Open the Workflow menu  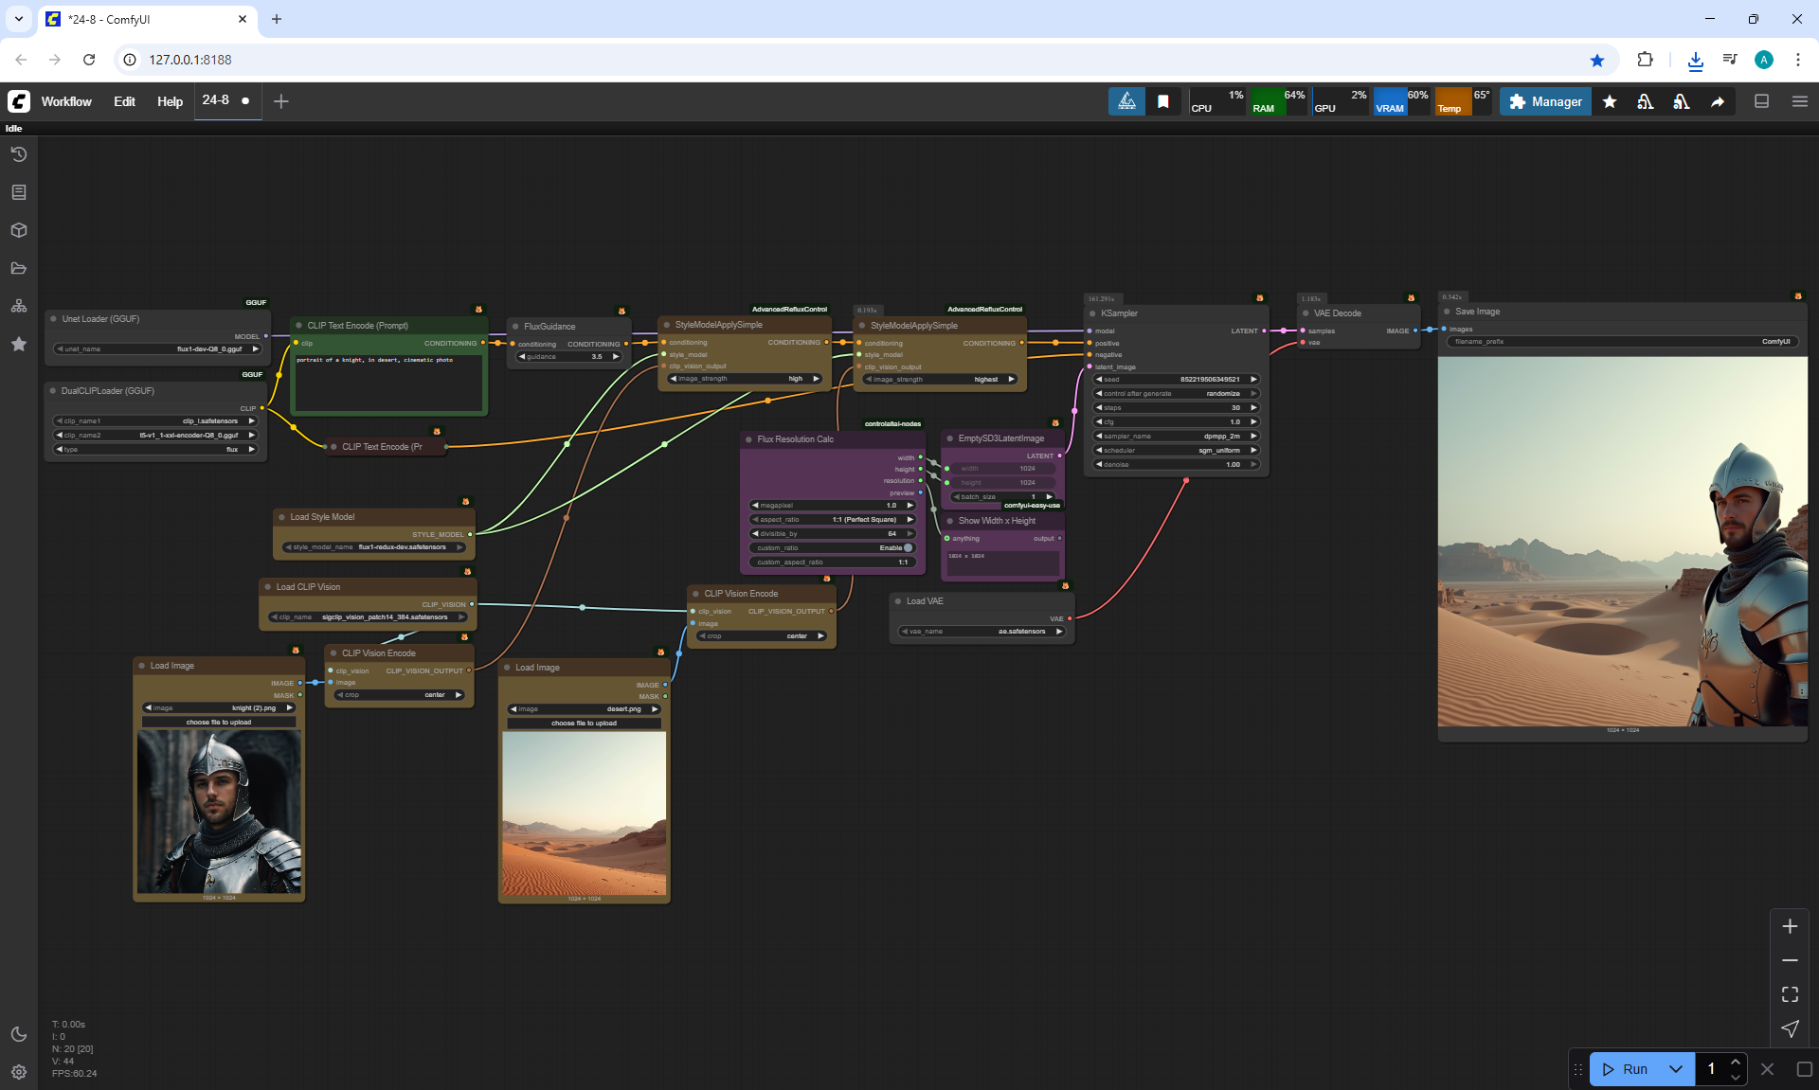[x=66, y=101]
